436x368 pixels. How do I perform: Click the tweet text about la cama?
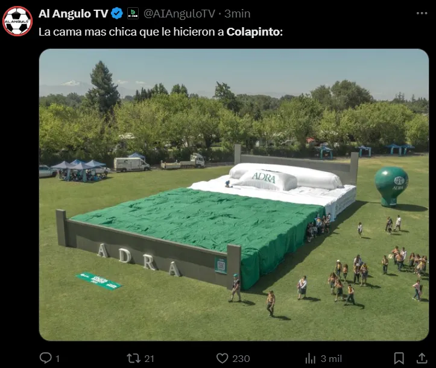[160, 32]
